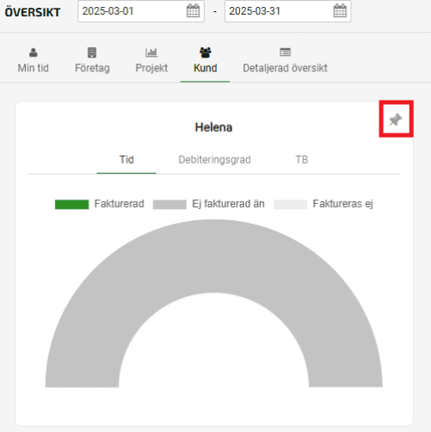Click the green Fakturerad color swatch
431x432 pixels.
click(71, 205)
